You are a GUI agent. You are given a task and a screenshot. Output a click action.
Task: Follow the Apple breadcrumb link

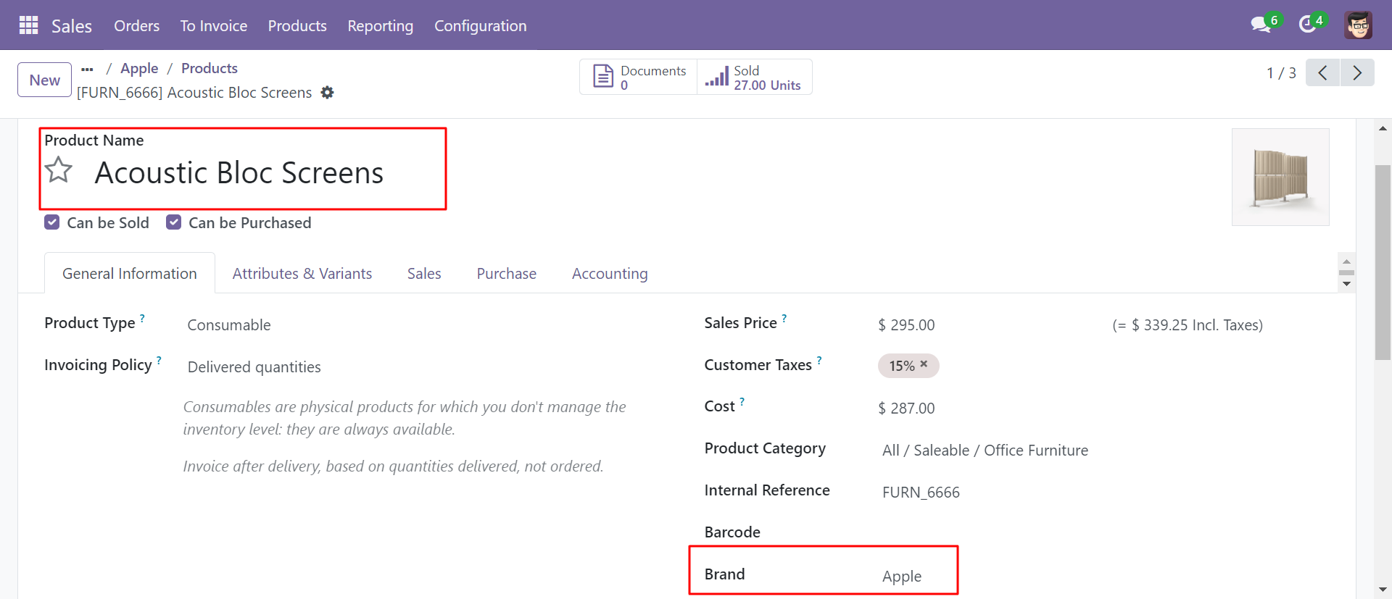(139, 68)
